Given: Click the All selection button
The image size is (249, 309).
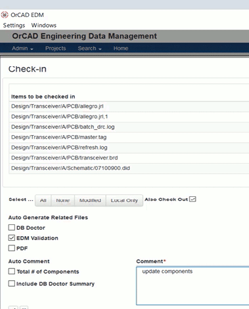Looking at the screenshot, I should point(43,200).
